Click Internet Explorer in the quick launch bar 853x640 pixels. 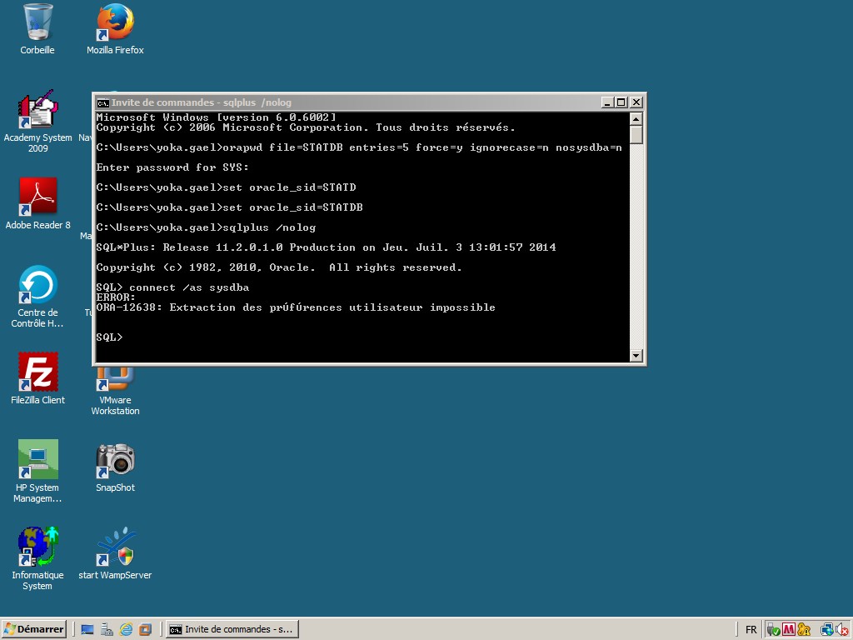coord(126,629)
